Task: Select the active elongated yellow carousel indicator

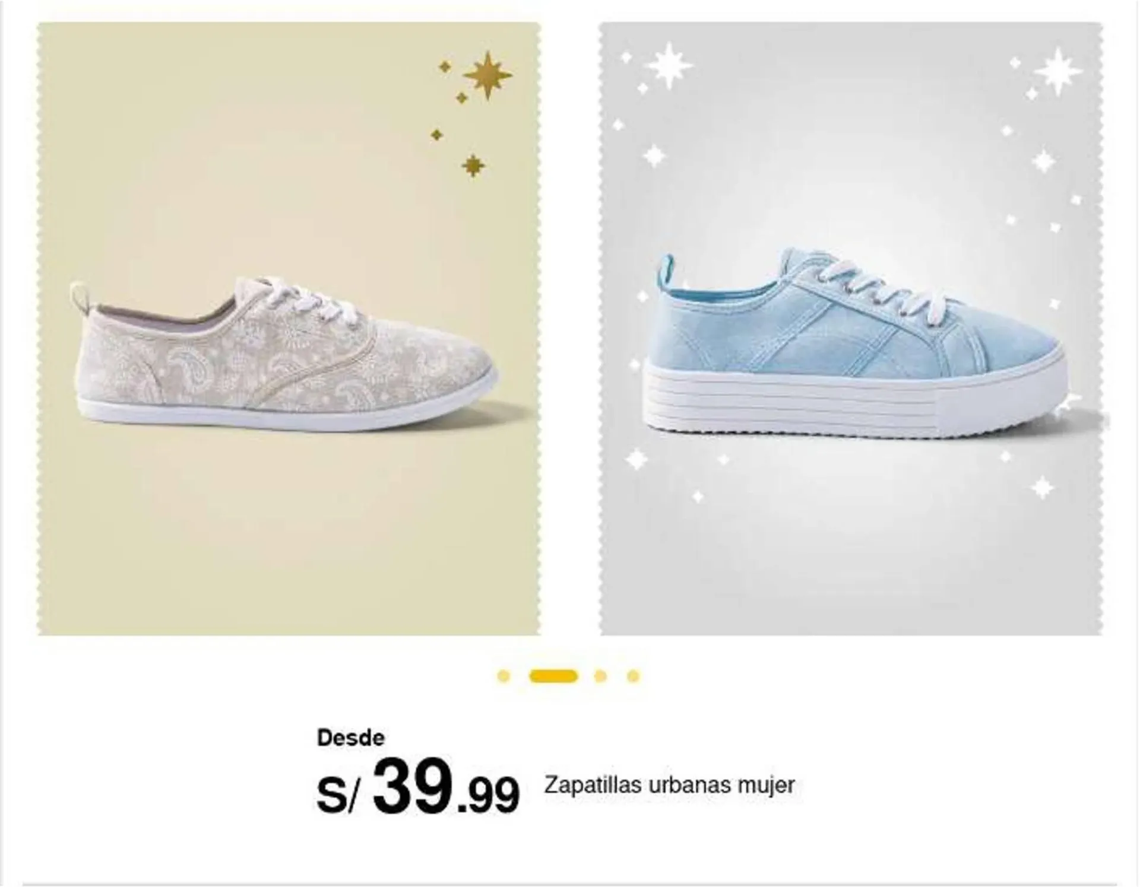Action: point(553,676)
